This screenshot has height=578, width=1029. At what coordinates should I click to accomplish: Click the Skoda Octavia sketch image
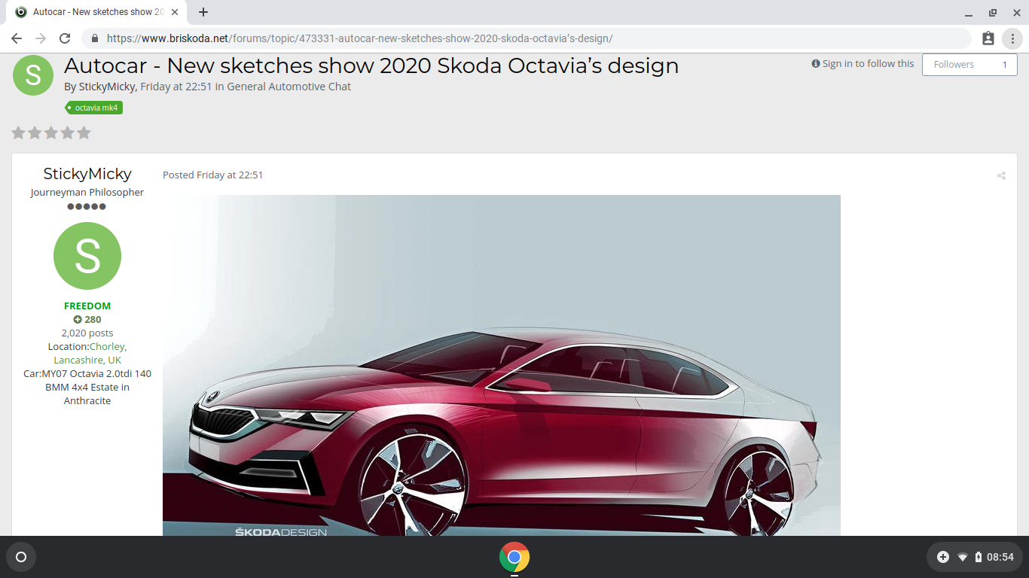(x=502, y=366)
